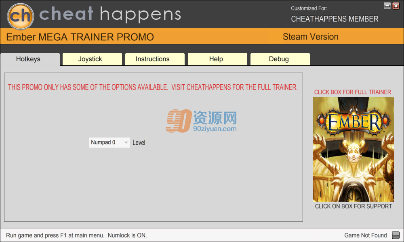
Task: Click the game status indicator box
Action: click(396, 235)
